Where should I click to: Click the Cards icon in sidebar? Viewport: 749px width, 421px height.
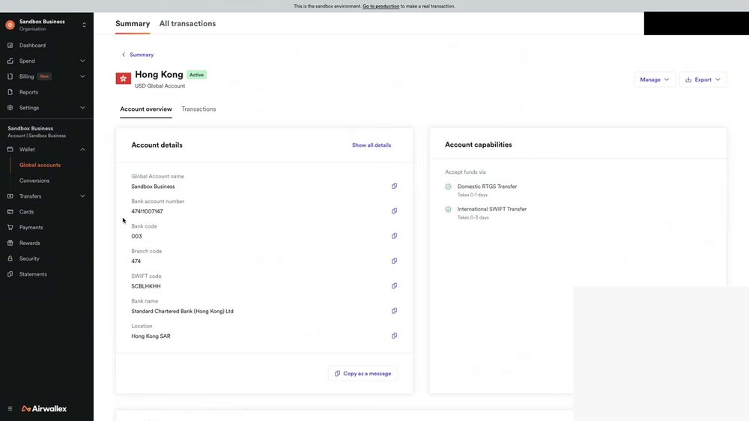click(x=10, y=212)
